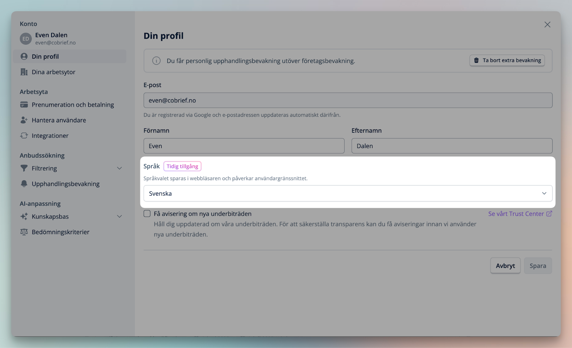Click the Bedömningskriterier scales icon
The height and width of the screenshot is (348, 572).
click(24, 232)
